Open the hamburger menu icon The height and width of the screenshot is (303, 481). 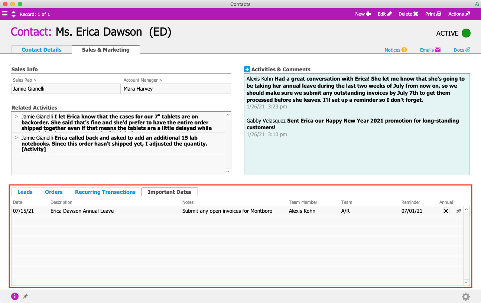5,14
